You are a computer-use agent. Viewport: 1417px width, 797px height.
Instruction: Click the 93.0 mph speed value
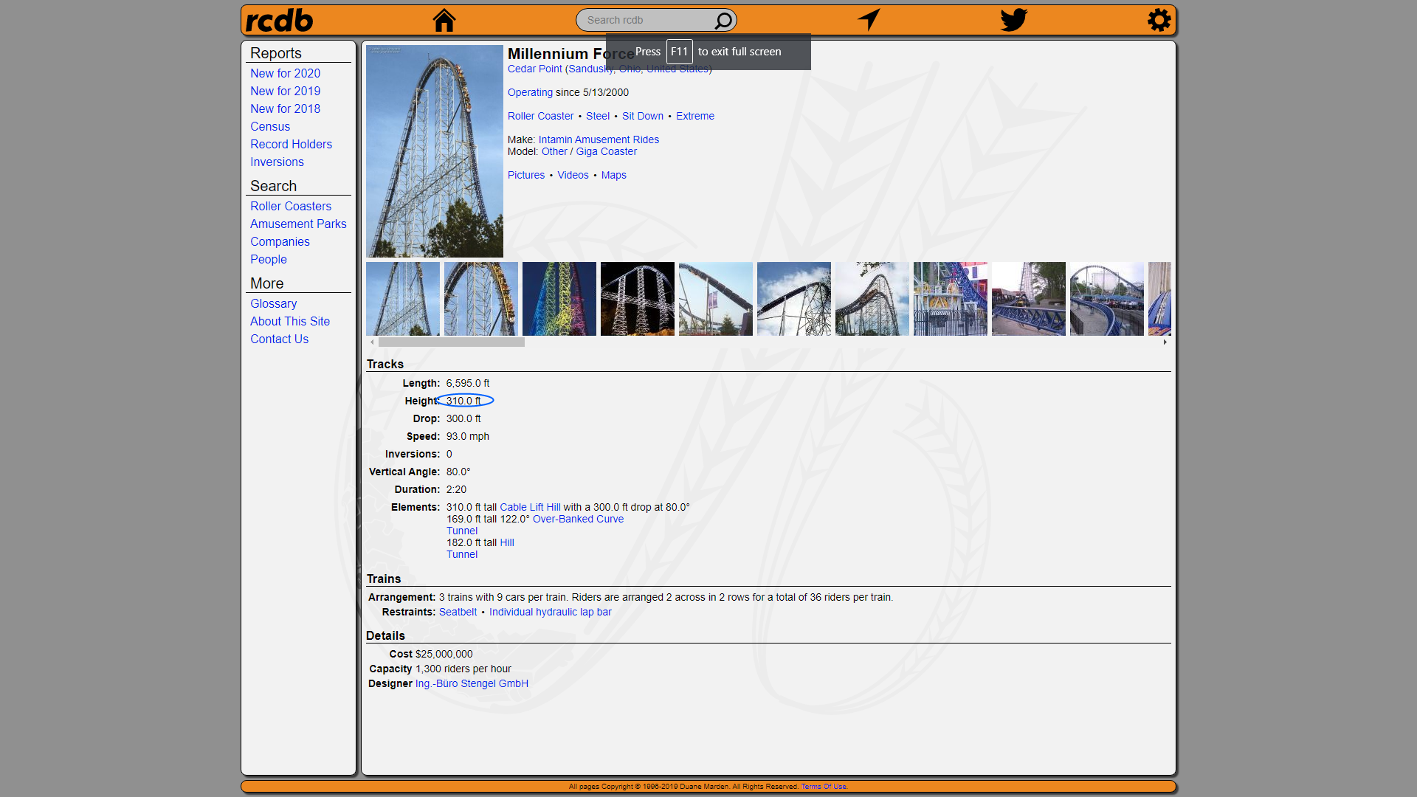[468, 436]
